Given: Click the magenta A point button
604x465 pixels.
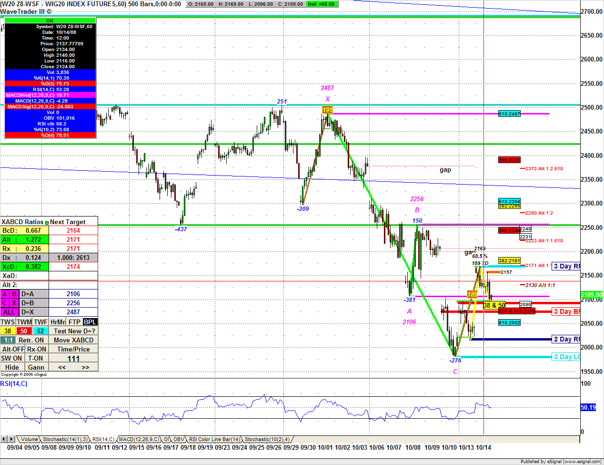Looking at the screenshot, I should pos(5,294).
